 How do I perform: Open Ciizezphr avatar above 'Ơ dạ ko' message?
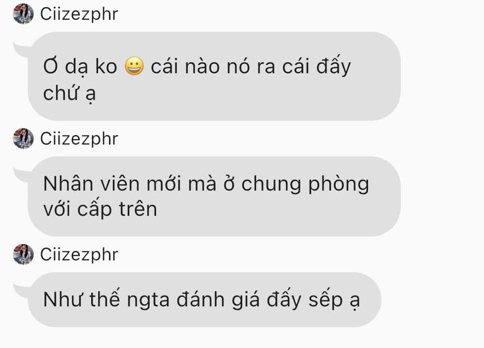tap(23, 14)
